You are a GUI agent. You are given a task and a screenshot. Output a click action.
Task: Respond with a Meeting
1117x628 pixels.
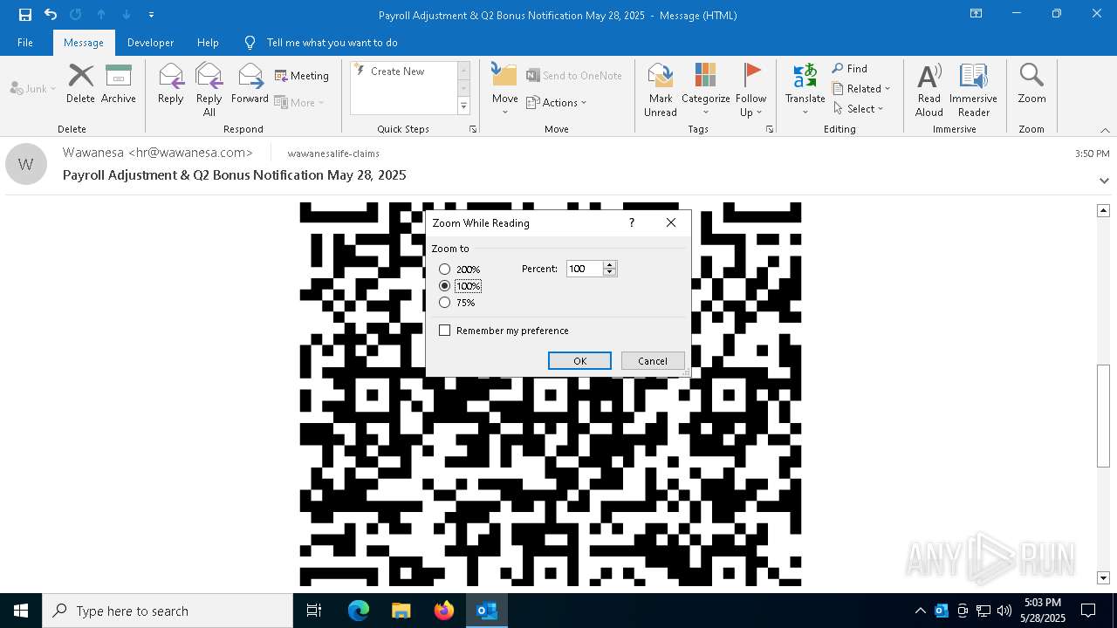tap(302, 76)
